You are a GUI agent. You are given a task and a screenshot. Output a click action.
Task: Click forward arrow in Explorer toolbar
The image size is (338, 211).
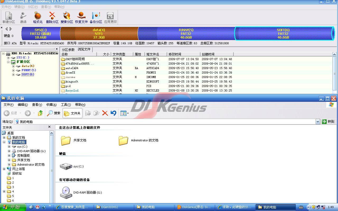28,113
